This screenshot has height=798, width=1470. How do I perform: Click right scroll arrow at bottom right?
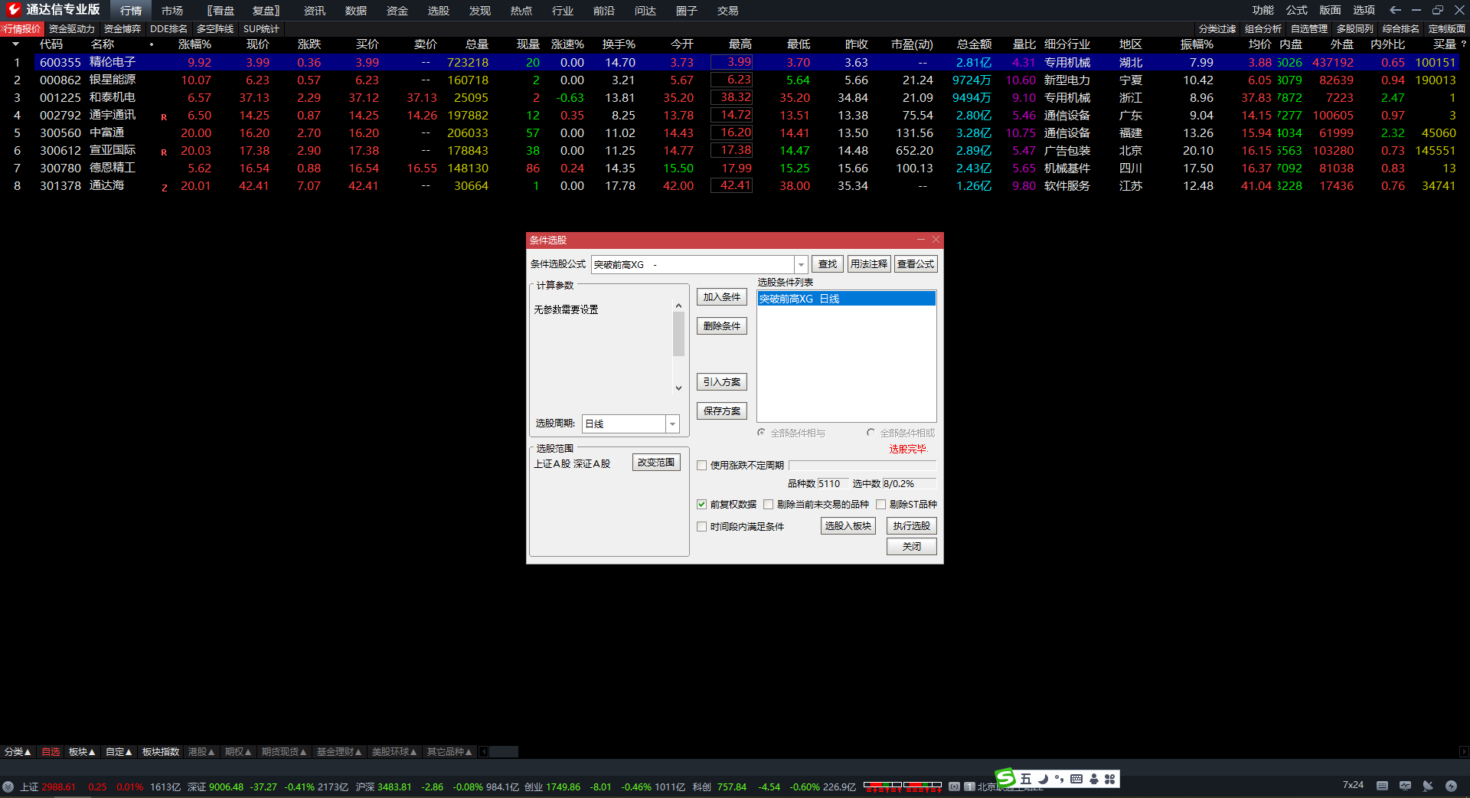click(1464, 752)
